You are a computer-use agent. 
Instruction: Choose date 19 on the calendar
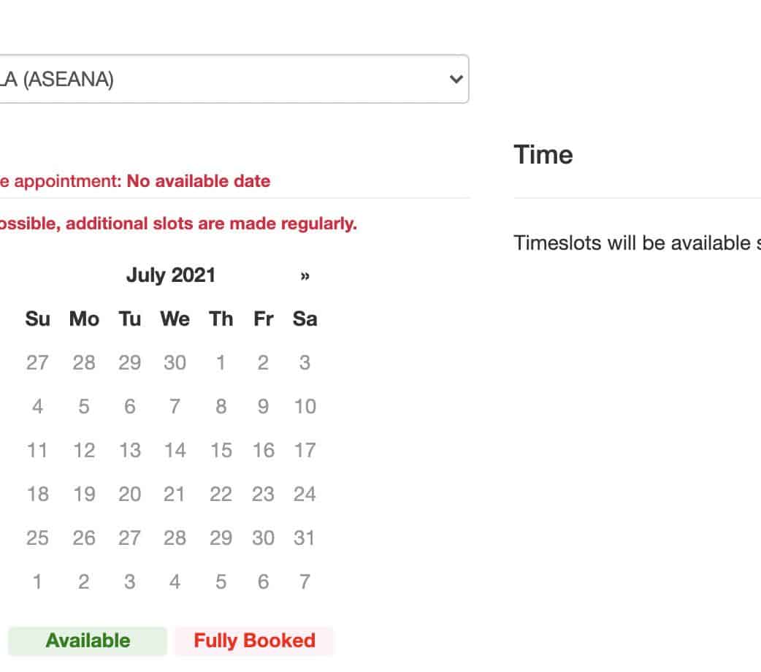[84, 495]
